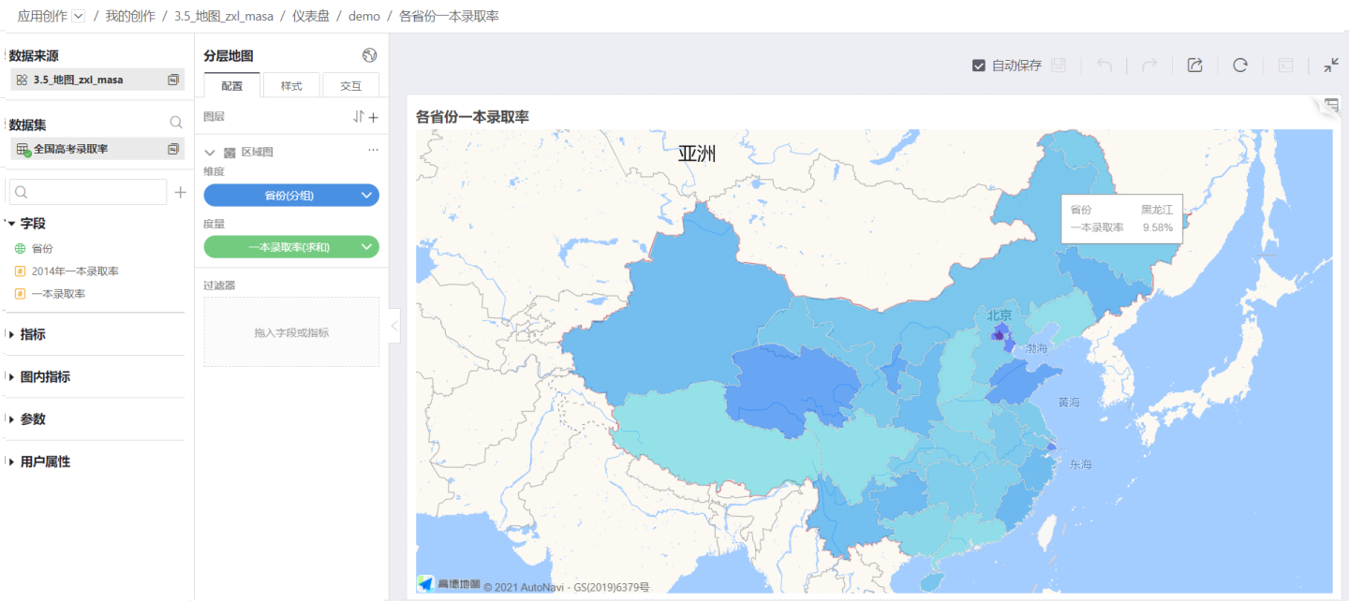
Task: Open the 省份(分组) dimension dropdown
Action: tap(366, 195)
